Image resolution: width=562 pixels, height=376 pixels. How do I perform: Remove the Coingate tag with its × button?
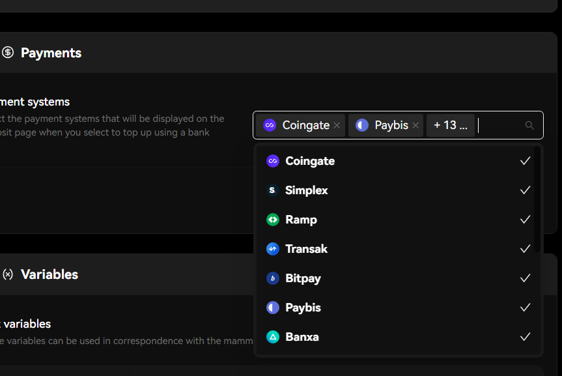pyautogui.click(x=337, y=125)
